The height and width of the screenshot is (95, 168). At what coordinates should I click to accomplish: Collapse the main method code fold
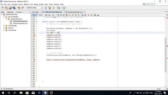point(36,22)
